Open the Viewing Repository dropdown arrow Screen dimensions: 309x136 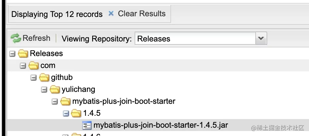[261, 38]
